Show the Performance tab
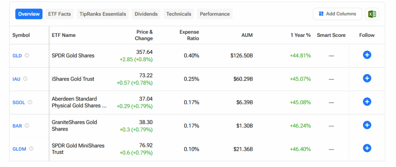Viewport: 396px width, 167px height. [215, 14]
